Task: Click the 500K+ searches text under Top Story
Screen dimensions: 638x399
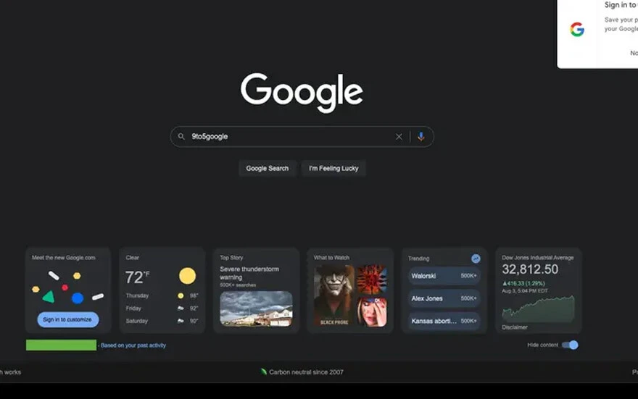Action: (x=238, y=285)
